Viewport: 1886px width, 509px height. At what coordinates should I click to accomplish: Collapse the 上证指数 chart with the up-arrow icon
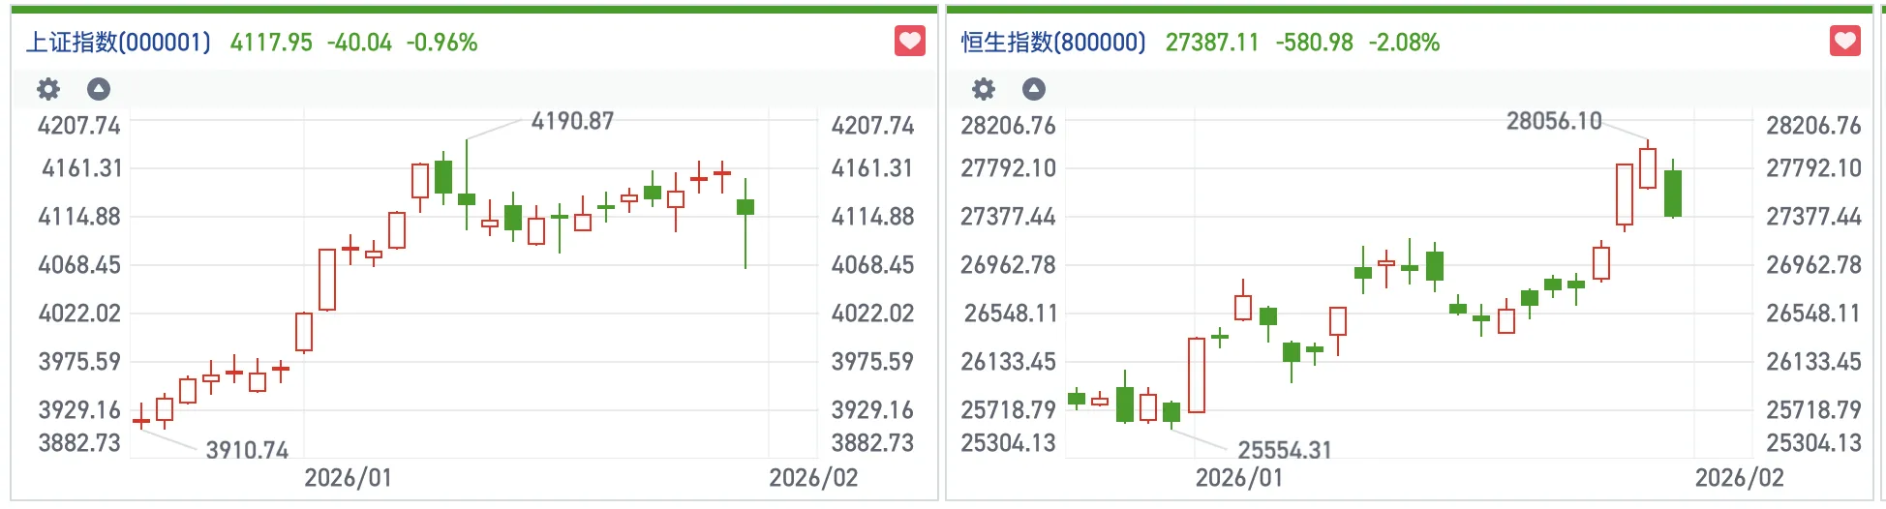coord(99,90)
